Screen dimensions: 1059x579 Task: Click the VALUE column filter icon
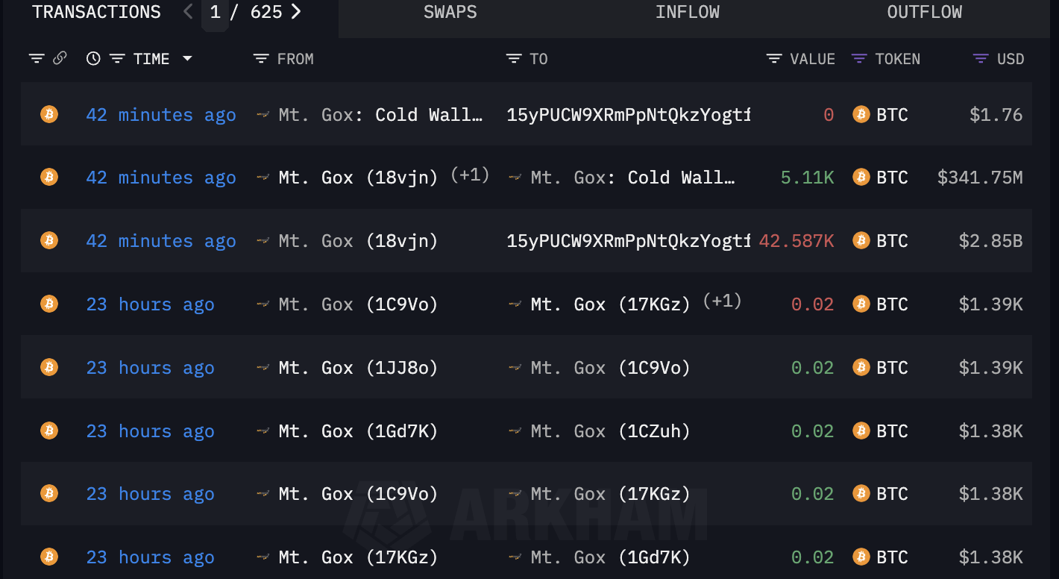click(x=774, y=59)
